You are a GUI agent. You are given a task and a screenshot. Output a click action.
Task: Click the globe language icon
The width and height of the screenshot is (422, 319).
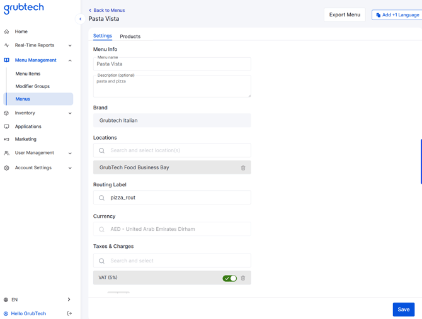click(x=6, y=299)
